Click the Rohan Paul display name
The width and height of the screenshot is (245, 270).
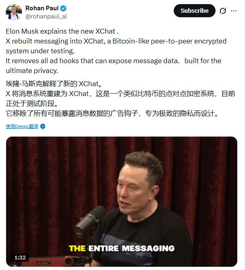(42, 8)
